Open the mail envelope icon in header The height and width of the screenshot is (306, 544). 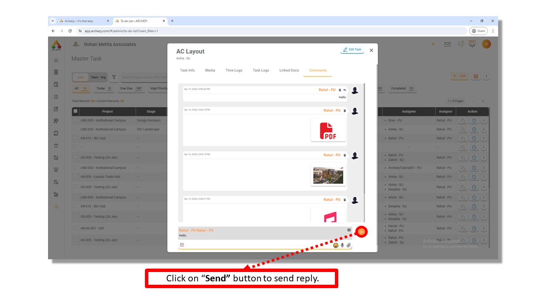pyautogui.click(x=448, y=44)
